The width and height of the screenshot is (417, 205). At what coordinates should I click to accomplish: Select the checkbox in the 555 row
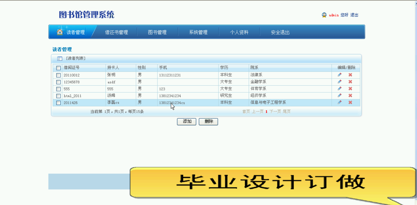tap(58, 89)
